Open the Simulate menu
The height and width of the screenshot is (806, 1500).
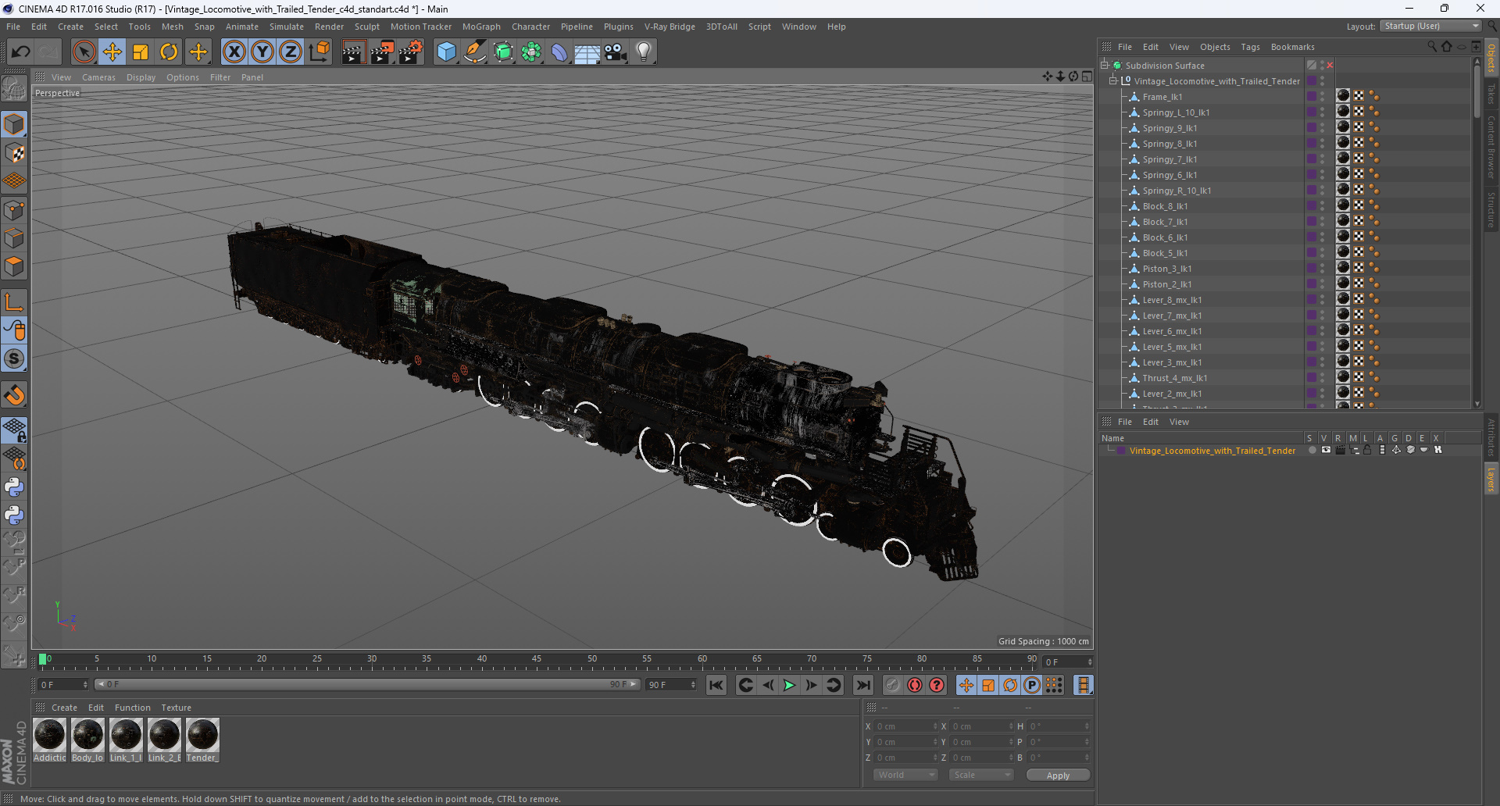pyautogui.click(x=287, y=27)
